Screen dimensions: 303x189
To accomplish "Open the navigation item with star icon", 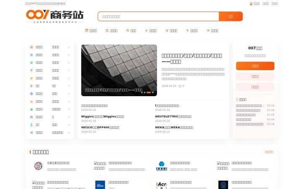I will click(192, 31).
